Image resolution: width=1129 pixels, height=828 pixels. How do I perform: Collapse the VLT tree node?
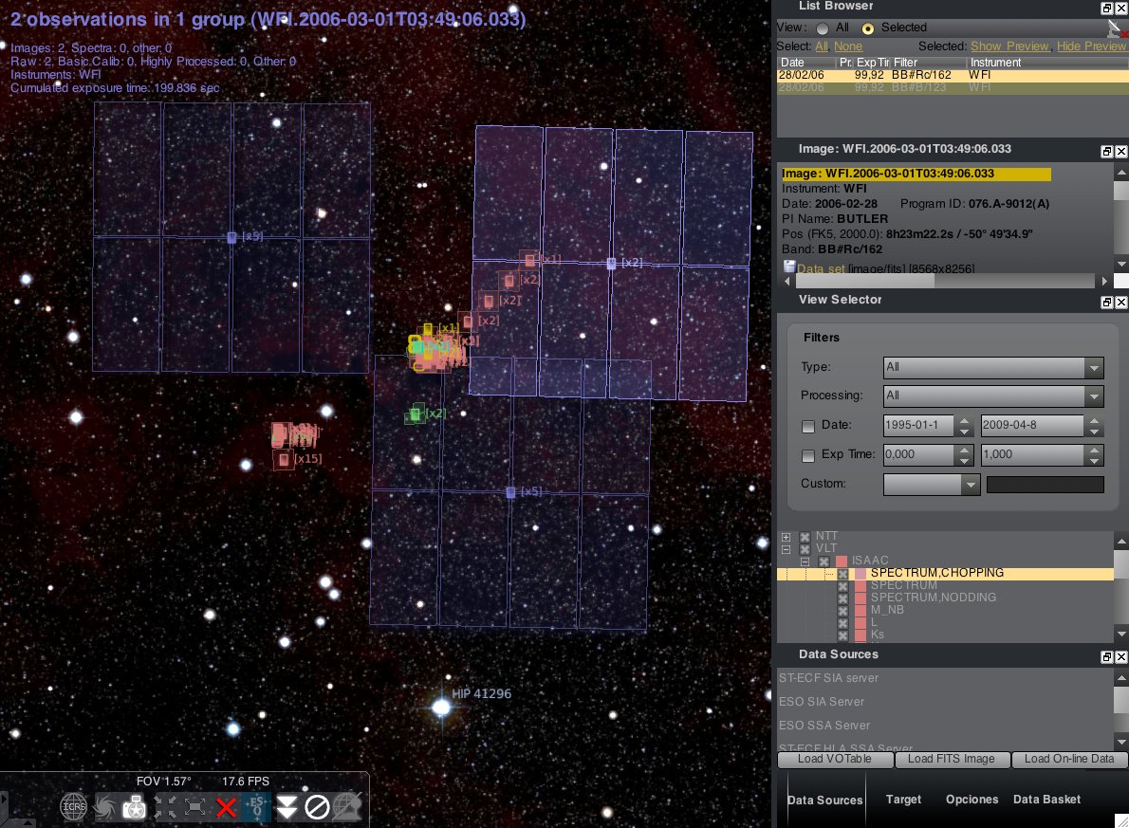click(786, 548)
